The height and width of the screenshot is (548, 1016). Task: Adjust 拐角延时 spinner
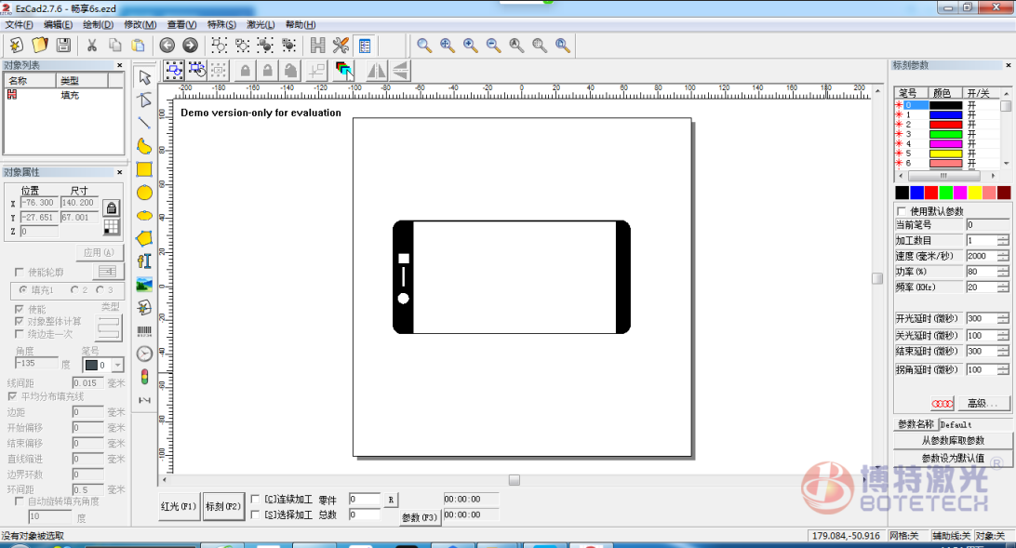1003,370
